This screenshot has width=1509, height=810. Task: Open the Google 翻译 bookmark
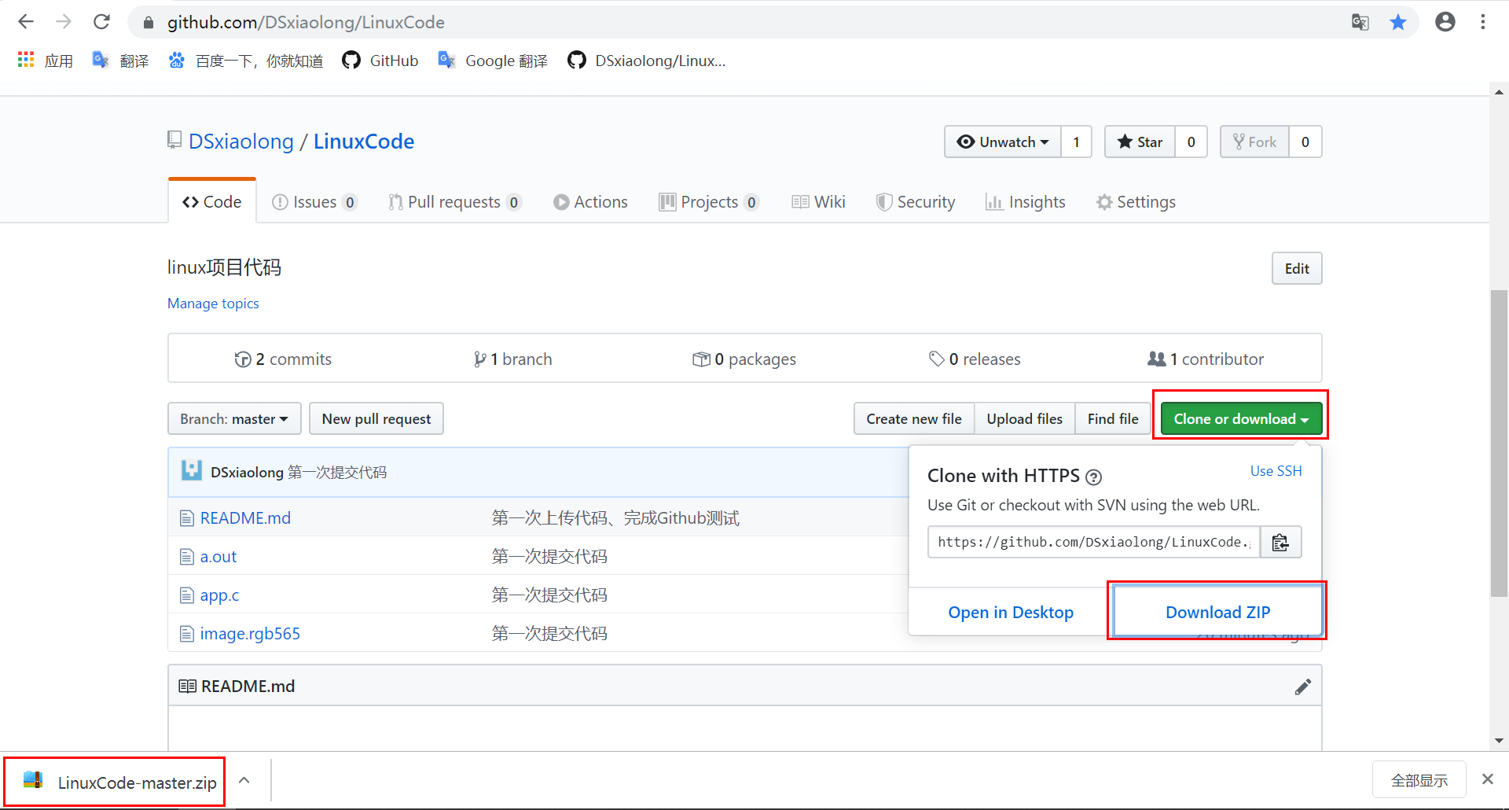493,61
